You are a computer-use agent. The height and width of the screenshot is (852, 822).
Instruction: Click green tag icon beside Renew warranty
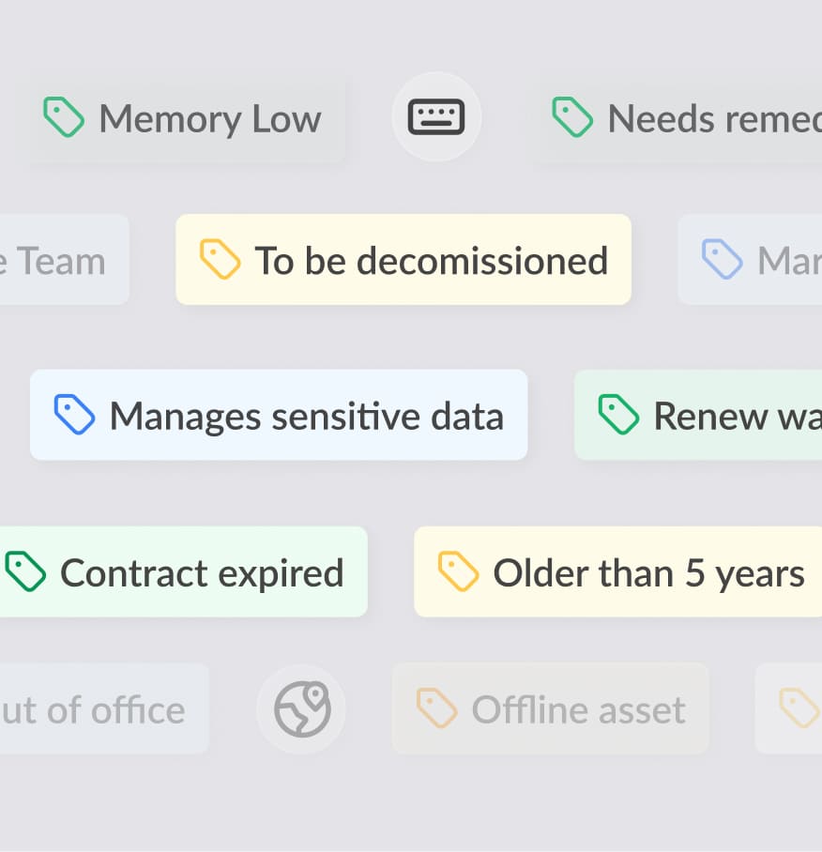click(618, 415)
